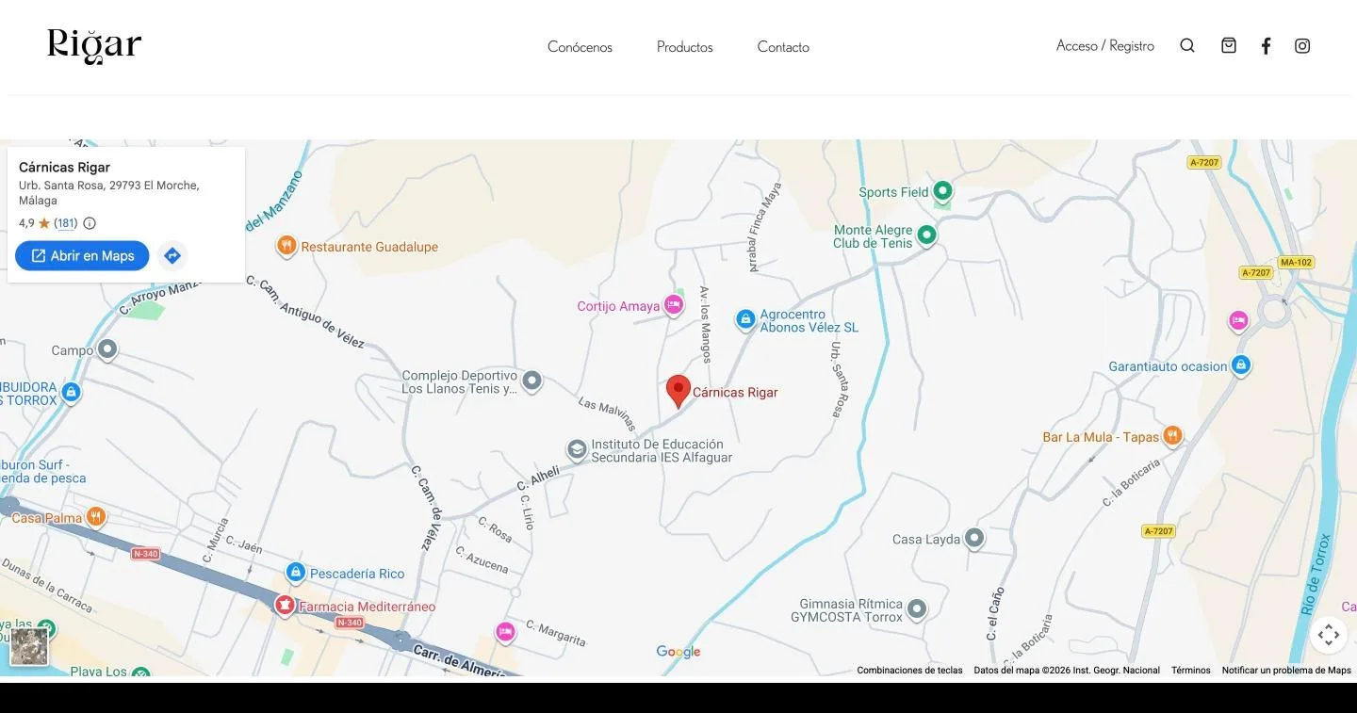The height and width of the screenshot is (713, 1357).
Task: Click the Casa Layda map marker
Action: pyautogui.click(x=974, y=539)
